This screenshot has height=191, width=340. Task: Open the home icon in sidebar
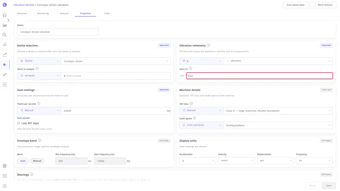[x=5, y=15]
